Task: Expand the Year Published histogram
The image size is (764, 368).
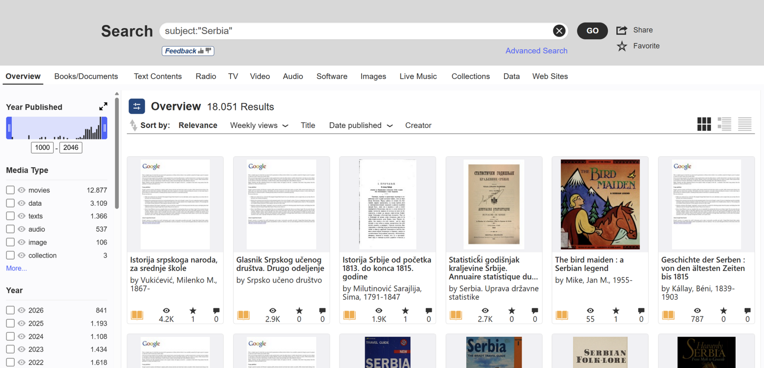Action: coord(103,107)
